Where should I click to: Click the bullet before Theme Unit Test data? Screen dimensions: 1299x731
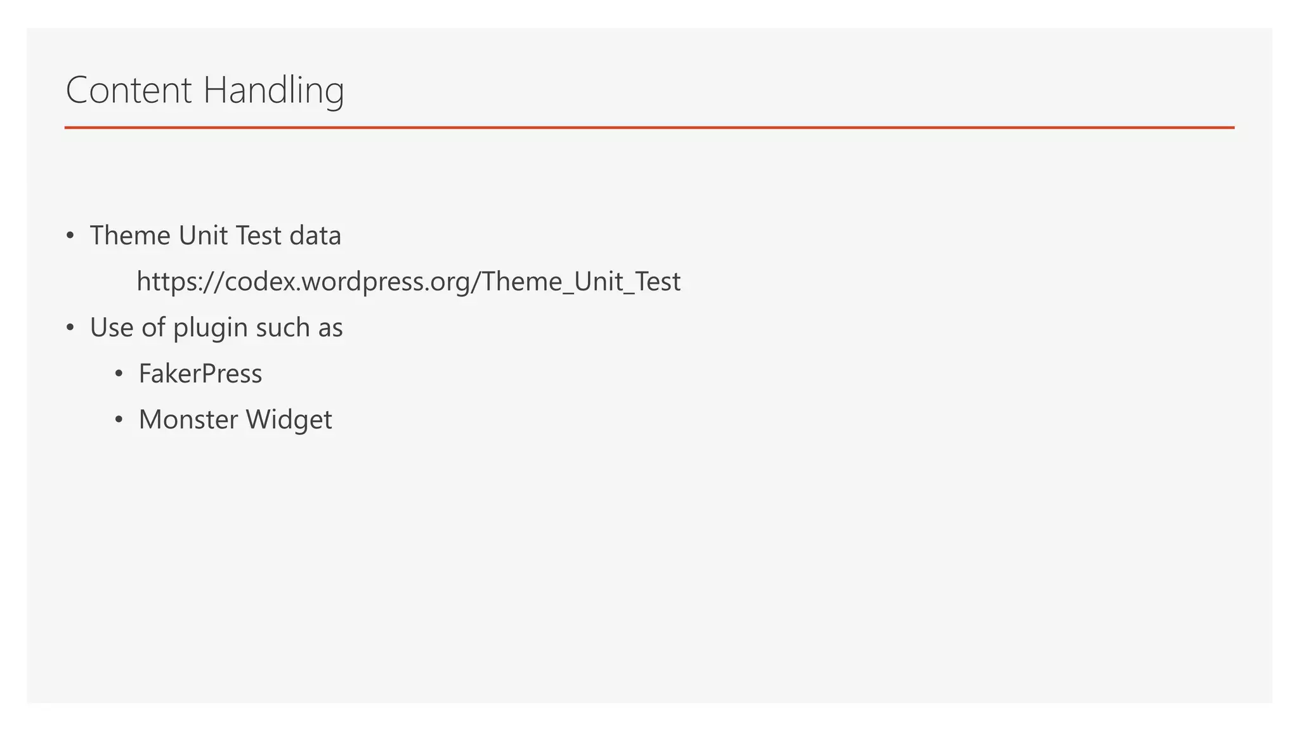(70, 236)
